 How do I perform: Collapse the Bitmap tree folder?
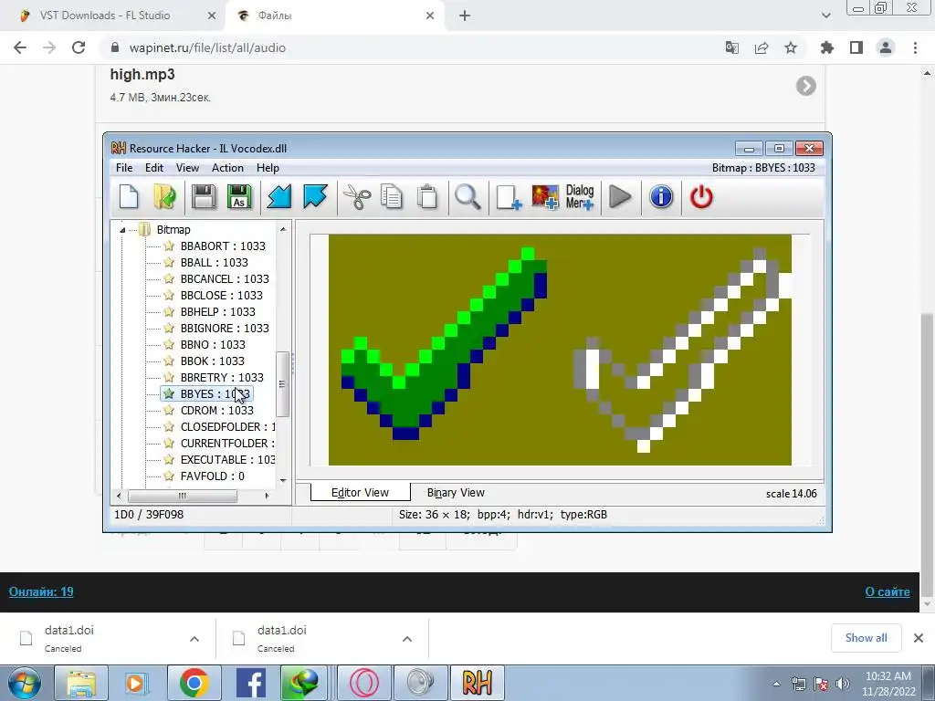(x=122, y=229)
